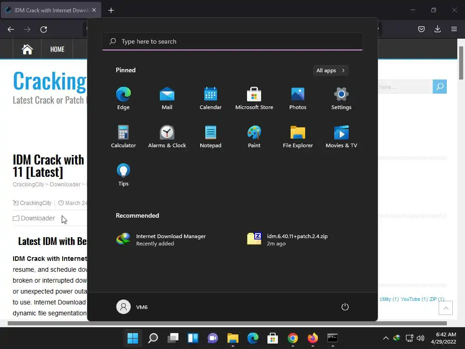Viewport: 465px width, 349px height.
Task: Focus the Type here to search box
Action: pyautogui.click(x=232, y=41)
